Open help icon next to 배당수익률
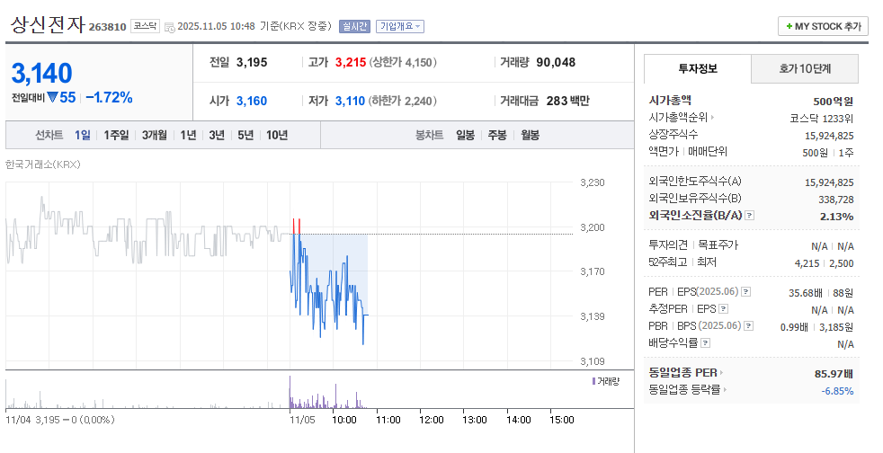The height and width of the screenshot is (453, 883). (x=706, y=342)
